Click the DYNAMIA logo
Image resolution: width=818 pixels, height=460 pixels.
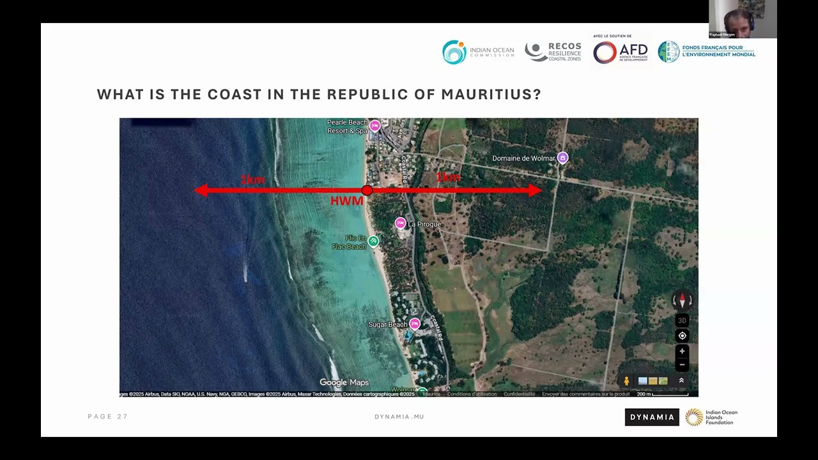pyautogui.click(x=652, y=417)
